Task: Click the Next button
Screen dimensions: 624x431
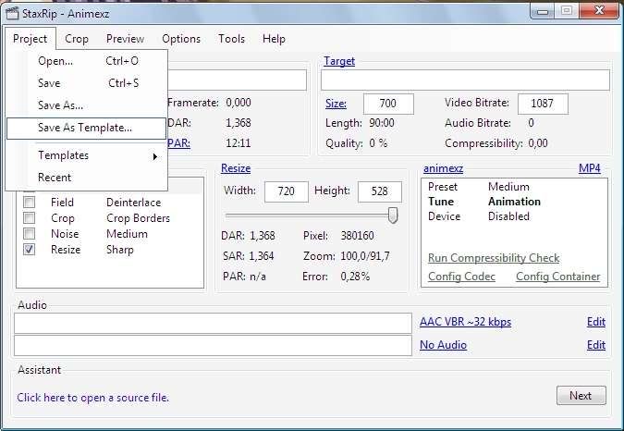Action: (581, 396)
